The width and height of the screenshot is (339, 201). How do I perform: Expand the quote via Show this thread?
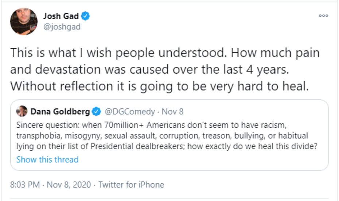pyautogui.click(x=47, y=160)
